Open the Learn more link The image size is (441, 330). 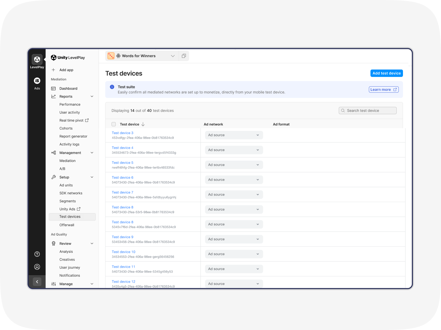383,90
